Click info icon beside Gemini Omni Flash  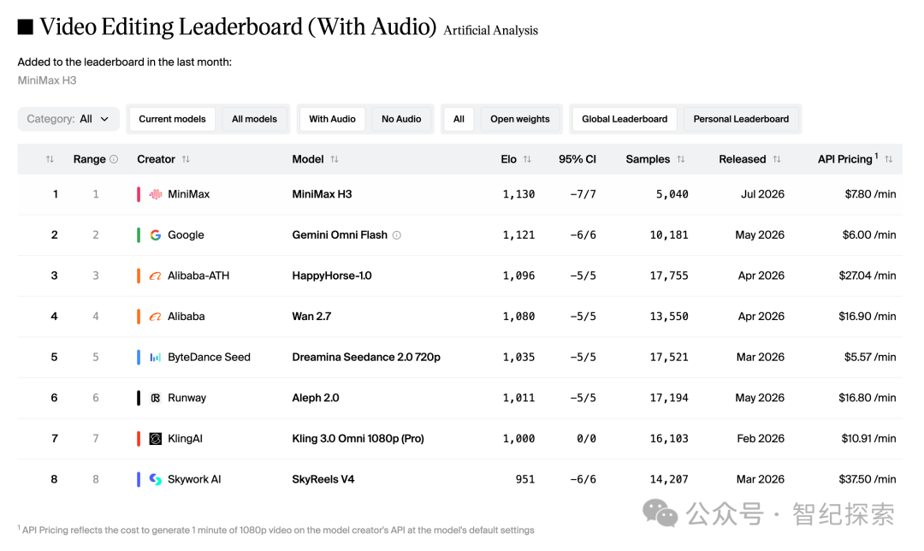(x=397, y=235)
